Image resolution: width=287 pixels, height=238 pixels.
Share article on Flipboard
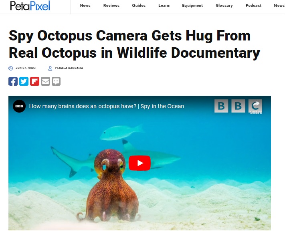(x=34, y=81)
